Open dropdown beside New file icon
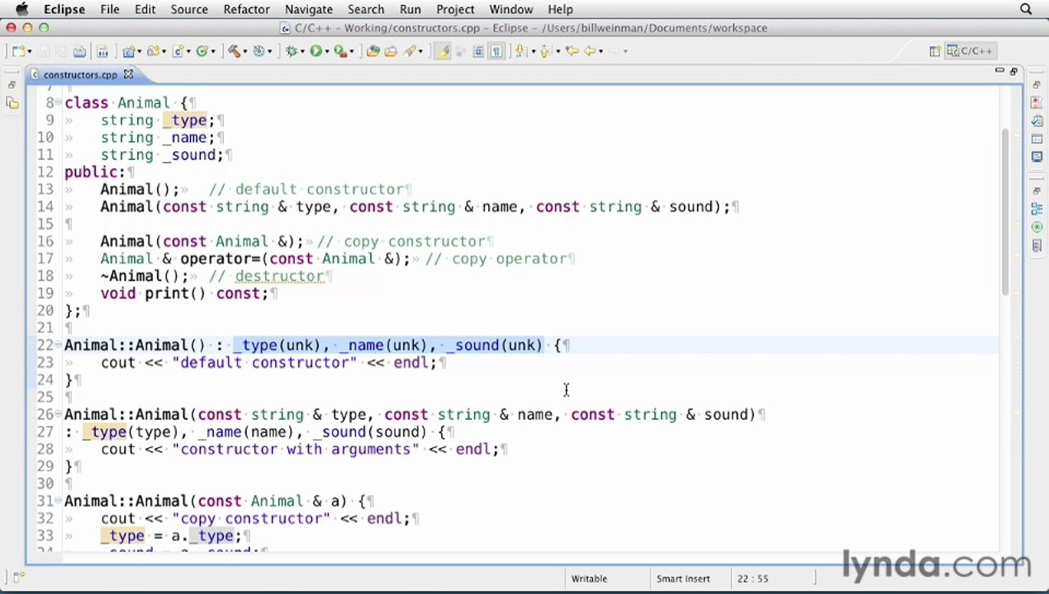The width and height of the screenshot is (1049, 594). pos(29,51)
